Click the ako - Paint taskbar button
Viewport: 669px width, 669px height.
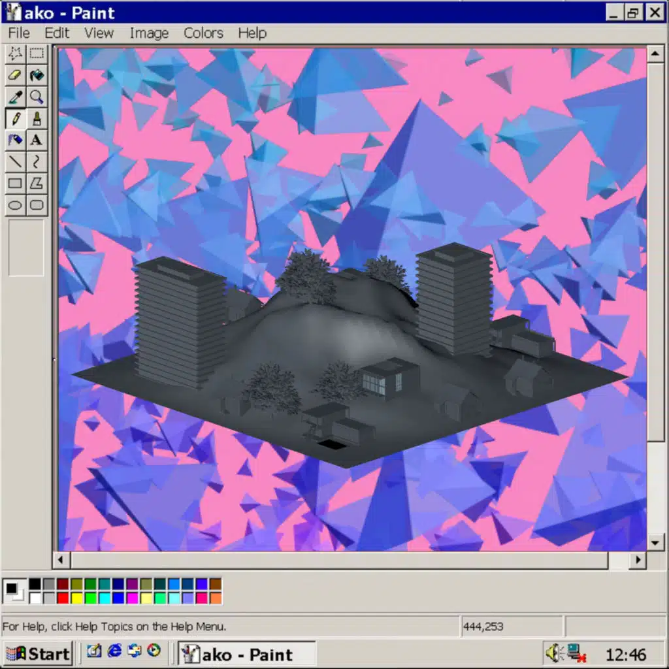(246, 653)
